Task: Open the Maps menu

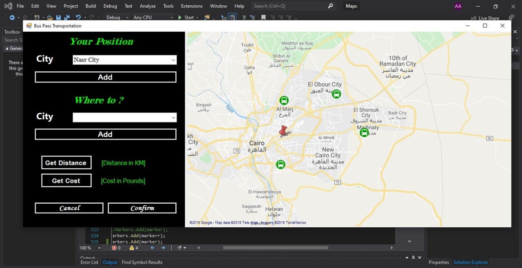Action: (351, 6)
